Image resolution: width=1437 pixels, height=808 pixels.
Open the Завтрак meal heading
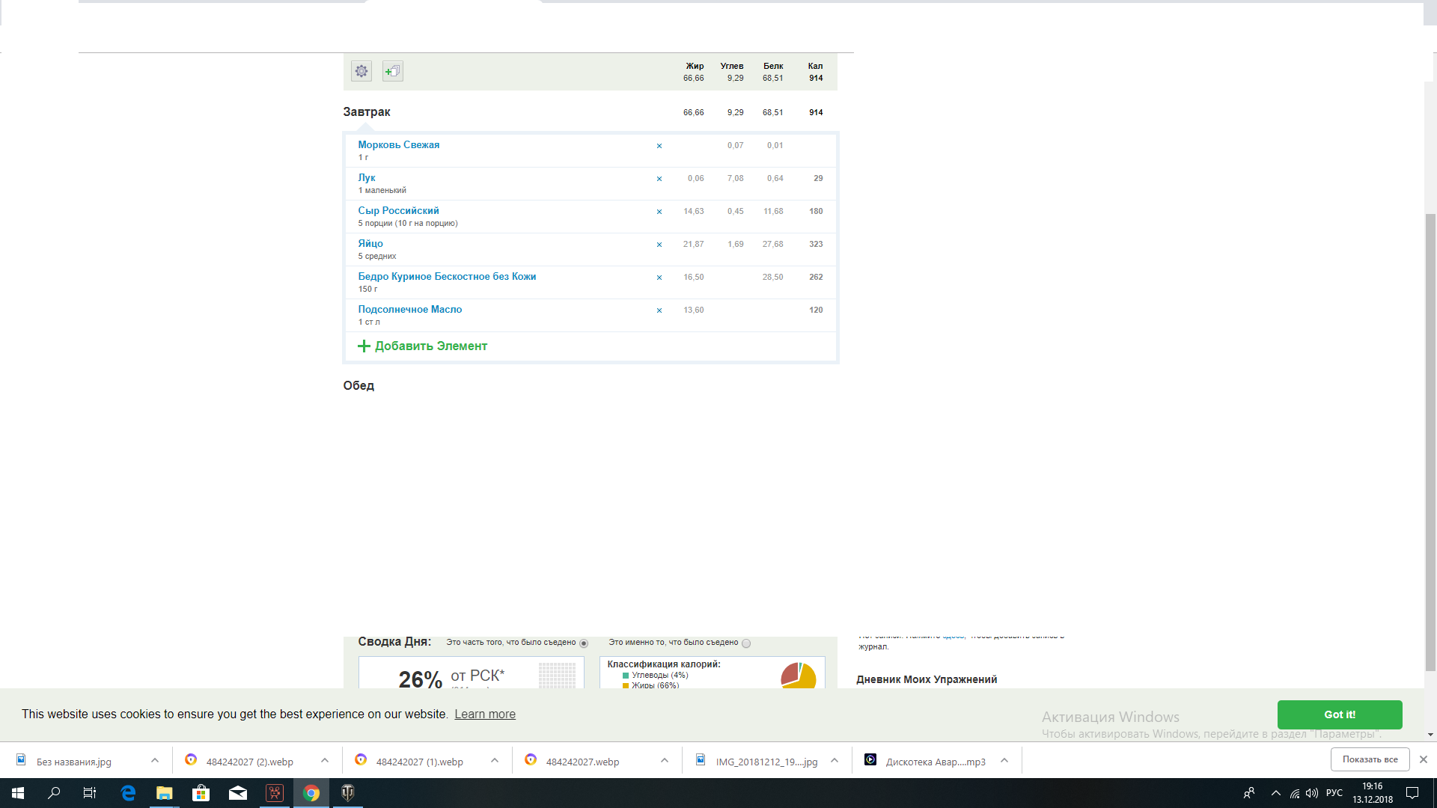pos(367,112)
